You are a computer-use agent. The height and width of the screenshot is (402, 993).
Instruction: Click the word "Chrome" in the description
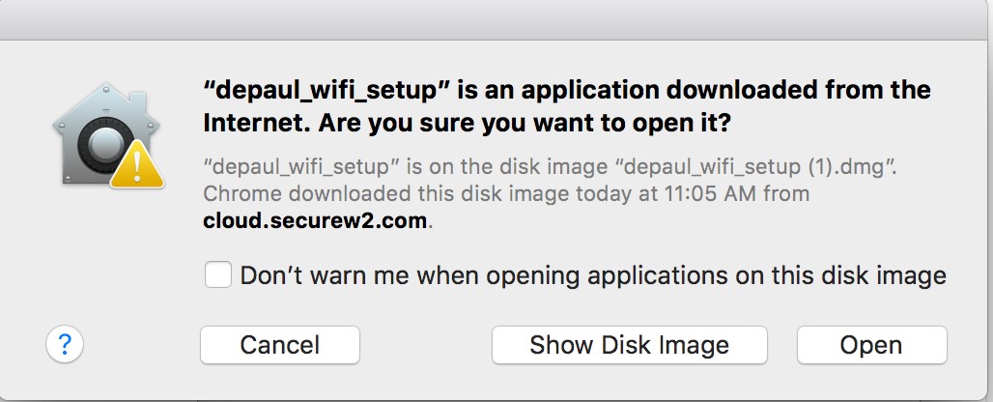point(241,193)
